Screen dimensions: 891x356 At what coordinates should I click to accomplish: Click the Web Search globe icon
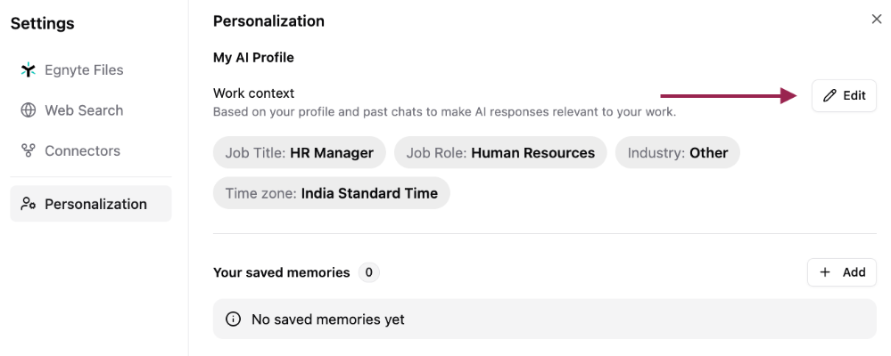click(28, 110)
